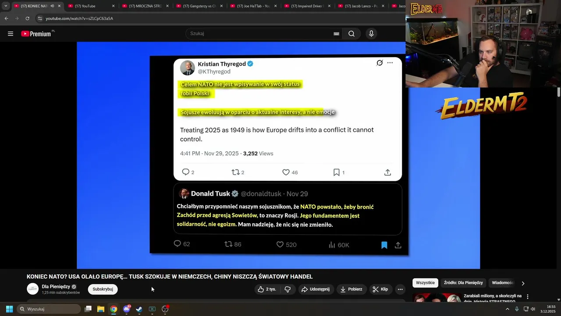
Task: Start voice search with the microphone icon
Action: (x=371, y=34)
